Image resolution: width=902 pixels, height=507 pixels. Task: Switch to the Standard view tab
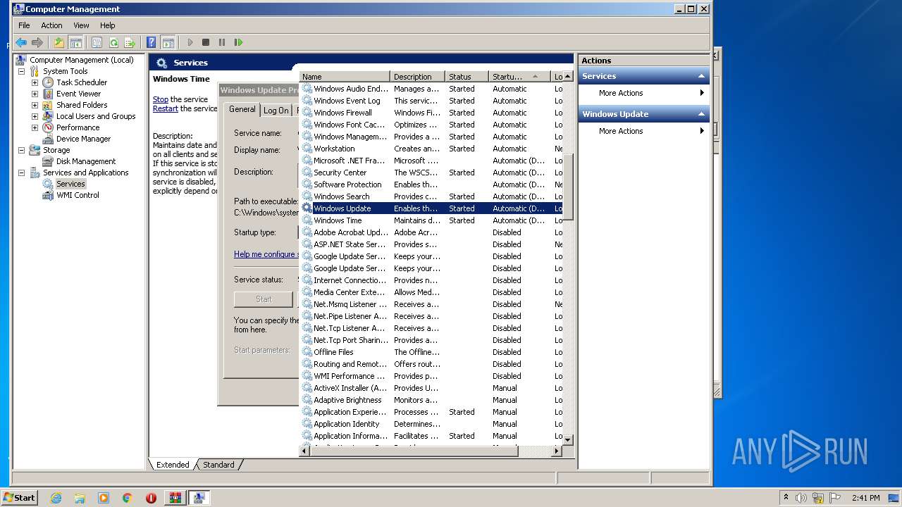tap(218, 465)
